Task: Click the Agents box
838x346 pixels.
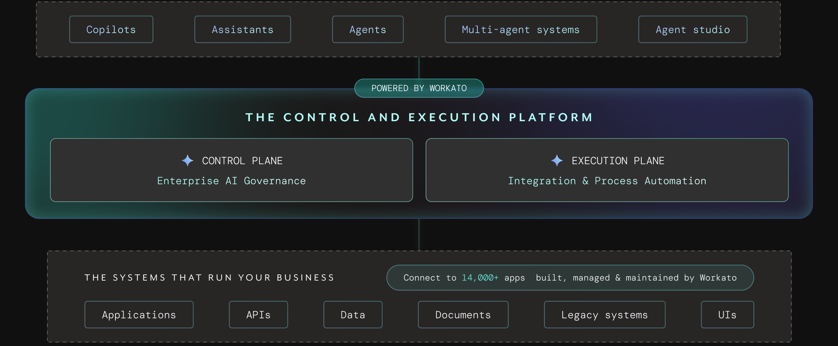Action: point(368,29)
